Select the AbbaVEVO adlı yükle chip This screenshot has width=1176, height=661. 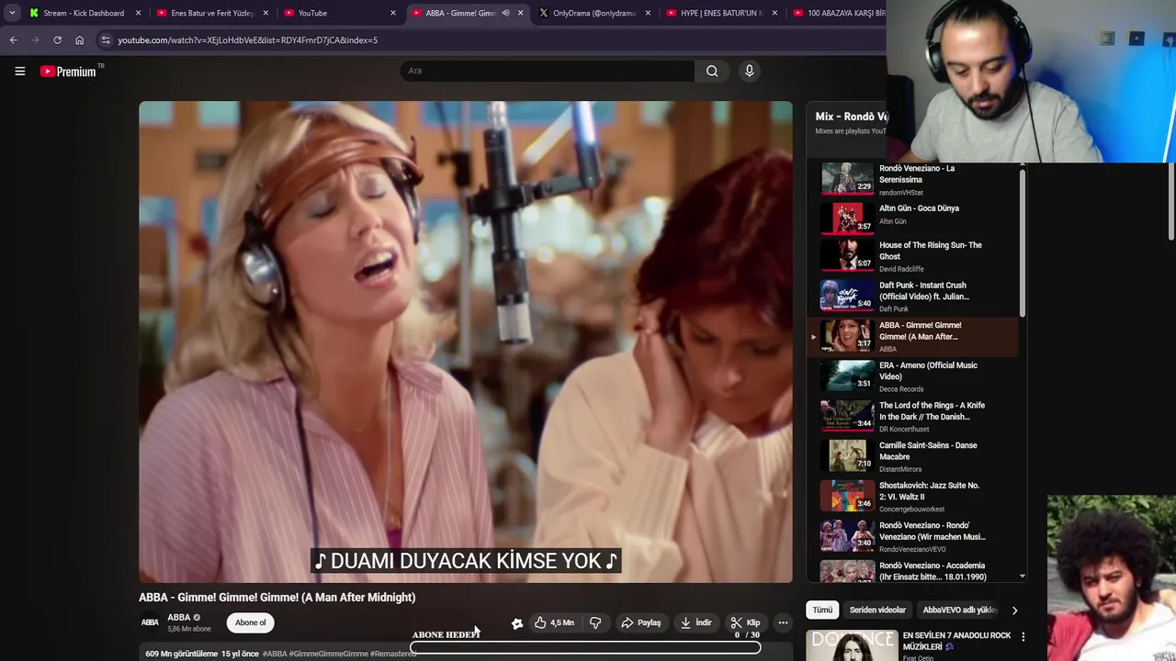click(x=959, y=610)
